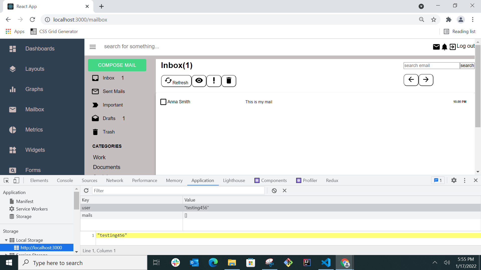Open the hamburger menu next to the search bar
481x270 pixels.
point(92,47)
